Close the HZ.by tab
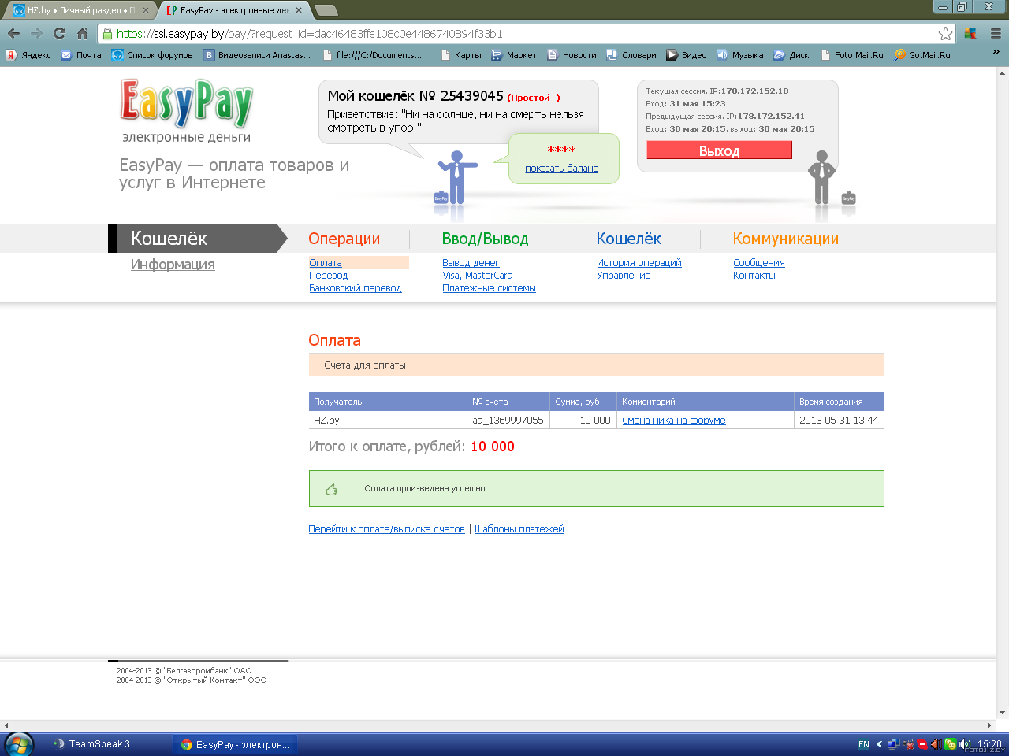The width and height of the screenshot is (1009, 756). coord(145,10)
